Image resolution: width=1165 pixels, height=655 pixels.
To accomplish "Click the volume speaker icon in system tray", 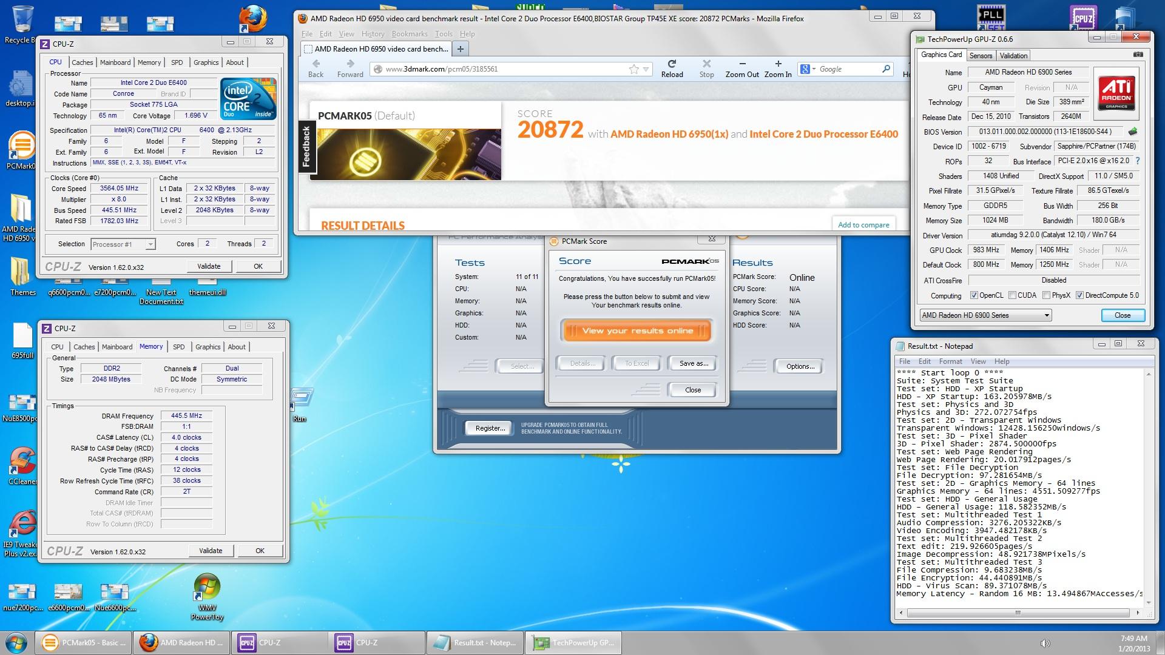I will click(x=1045, y=643).
